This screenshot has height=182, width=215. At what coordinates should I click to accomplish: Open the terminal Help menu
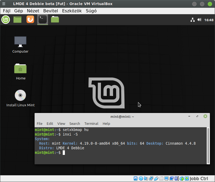106,124
